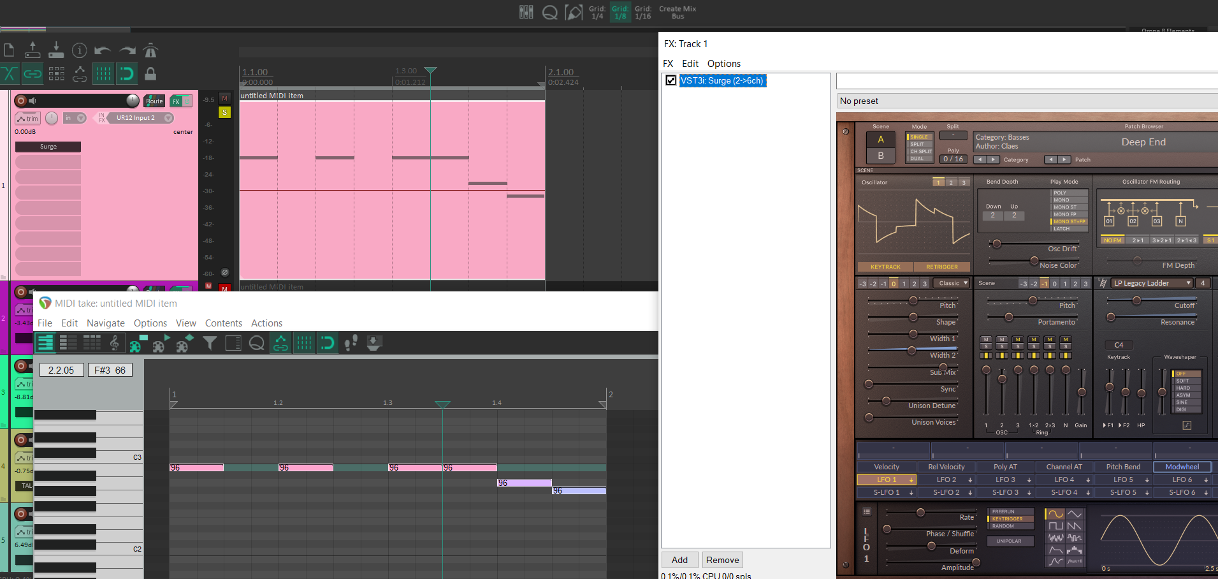Open the LP Legacy Ladder filter dropdown
The width and height of the screenshot is (1218, 579).
(x=1152, y=283)
